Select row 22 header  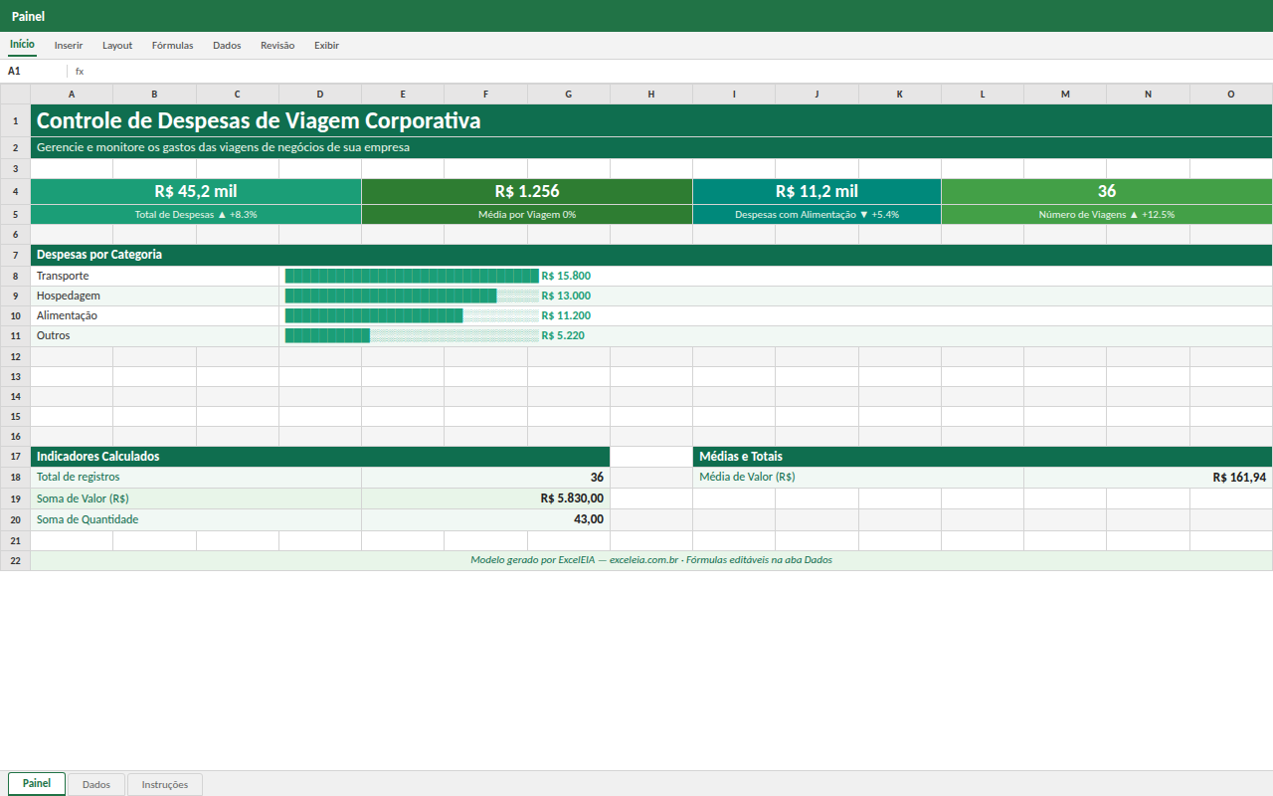(x=15, y=560)
